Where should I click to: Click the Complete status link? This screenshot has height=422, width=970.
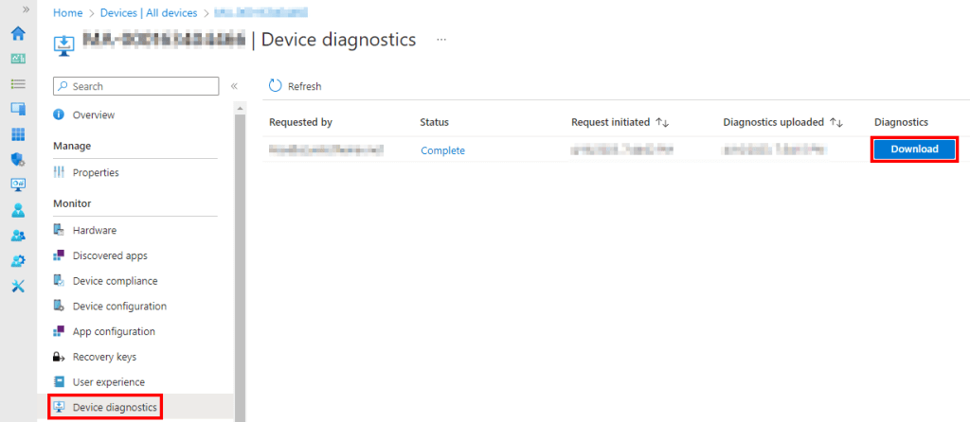tap(442, 150)
